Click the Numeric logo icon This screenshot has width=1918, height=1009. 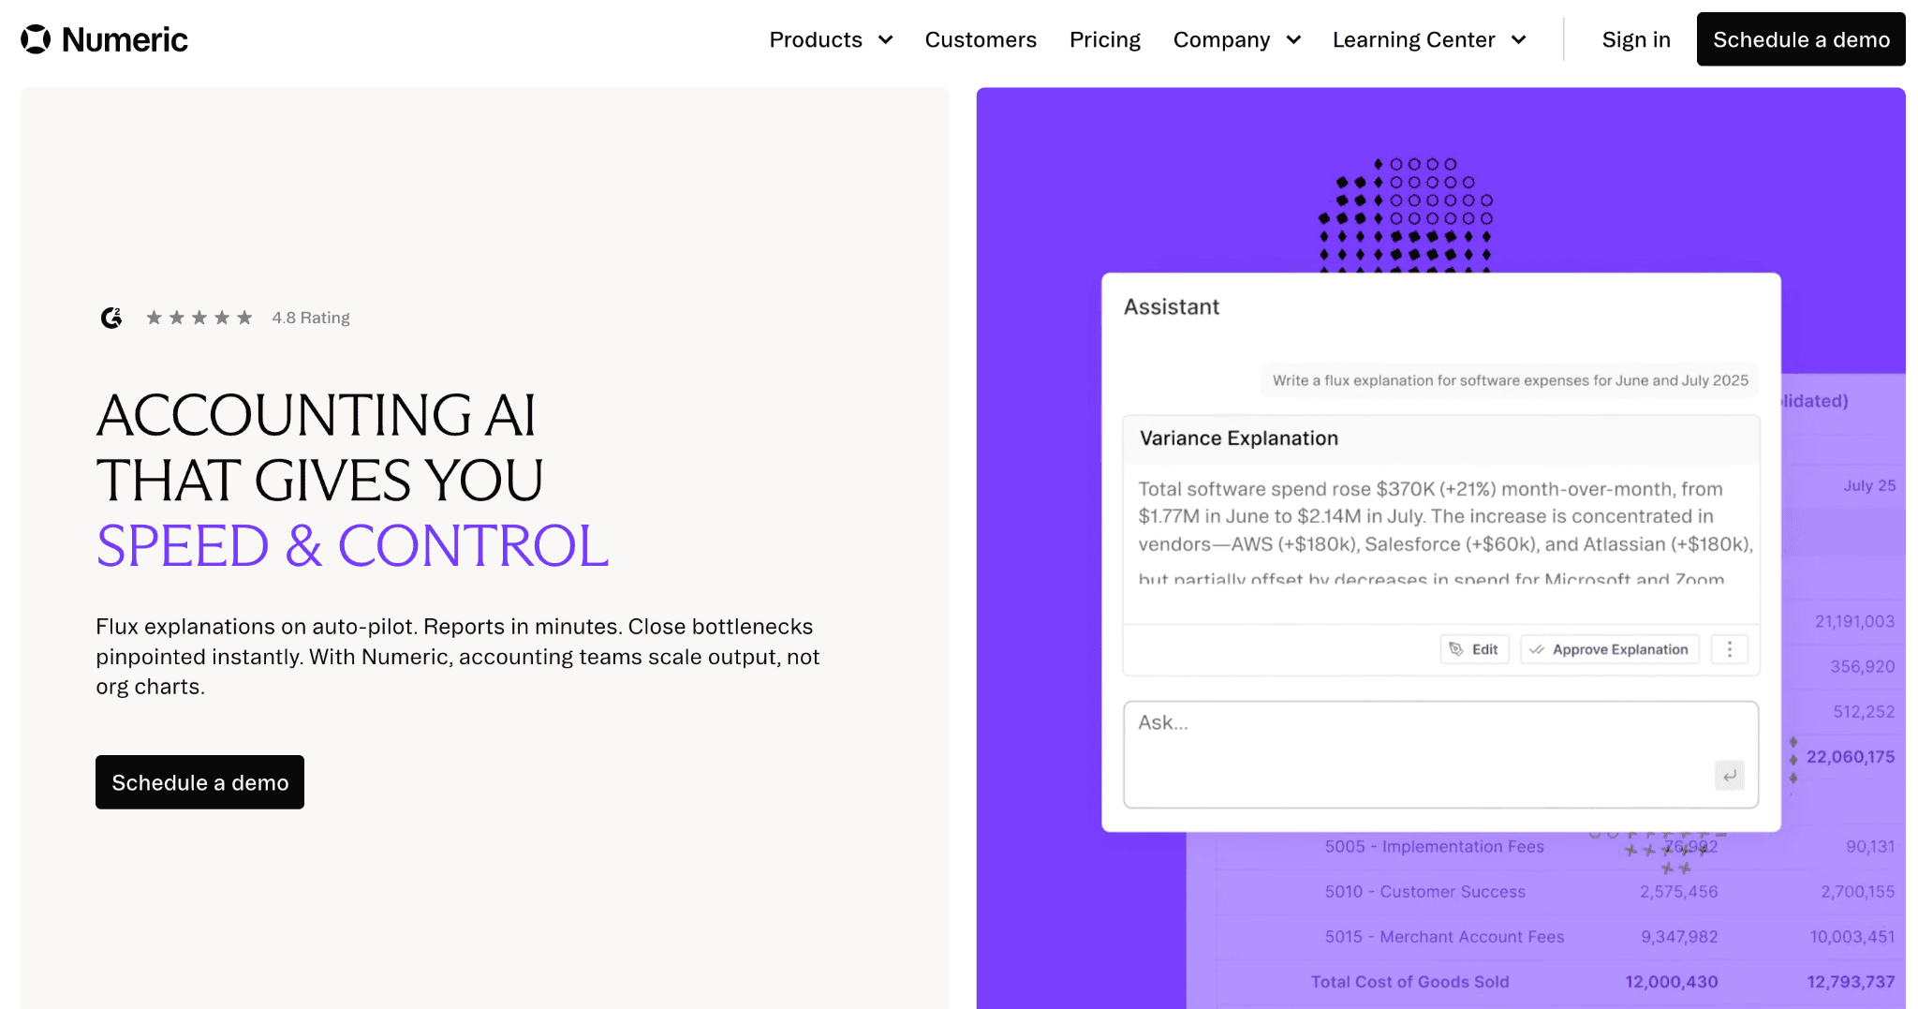click(x=34, y=38)
